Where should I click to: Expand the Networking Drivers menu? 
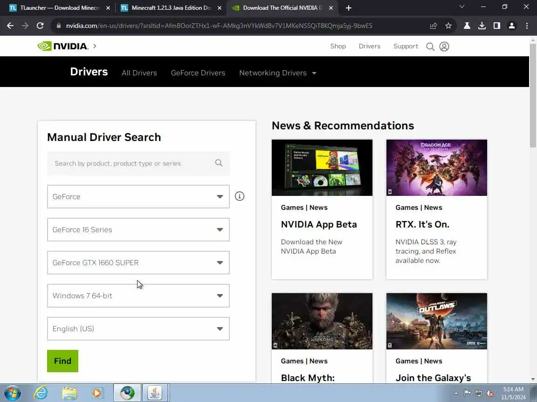point(278,73)
